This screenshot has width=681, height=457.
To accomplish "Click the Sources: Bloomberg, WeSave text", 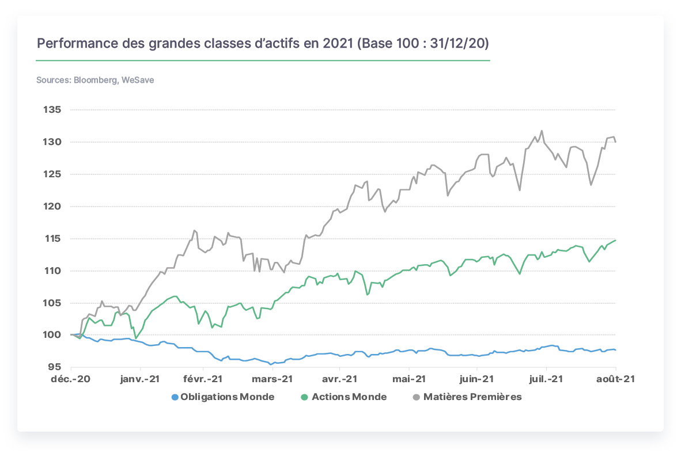I will [x=95, y=80].
